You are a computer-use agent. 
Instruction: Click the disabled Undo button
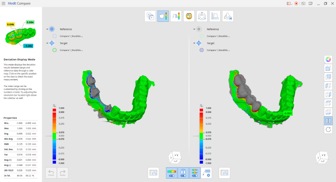pyautogui.click(x=51, y=173)
